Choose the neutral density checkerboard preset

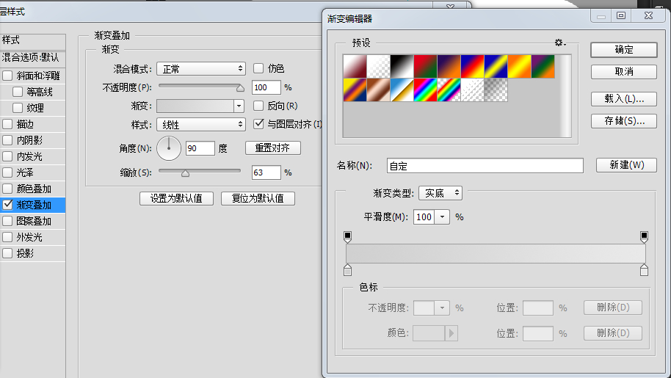click(496, 90)
